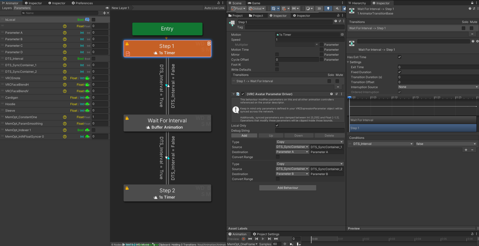Open Interruption Source None dropdown
The width and height of the screenshot is (479, 246).
pos(438,87)
